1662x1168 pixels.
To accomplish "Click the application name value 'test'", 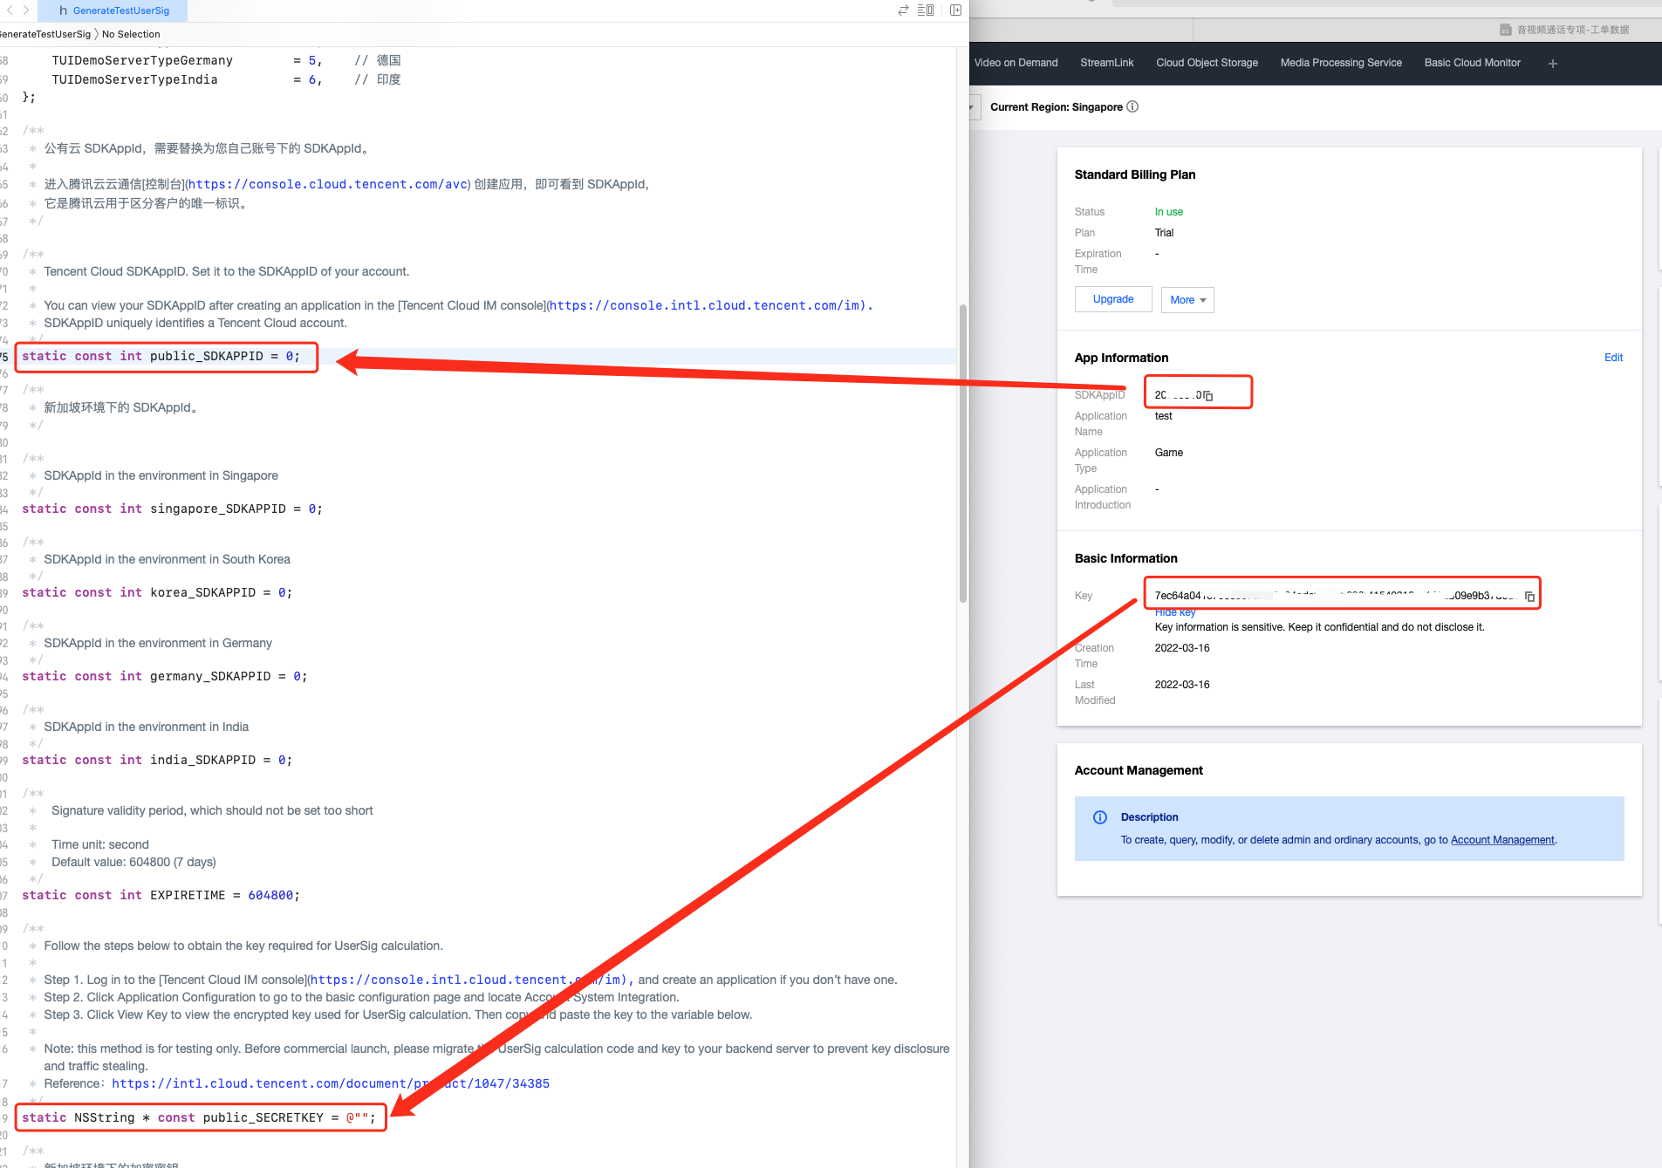I will 1164,416.
